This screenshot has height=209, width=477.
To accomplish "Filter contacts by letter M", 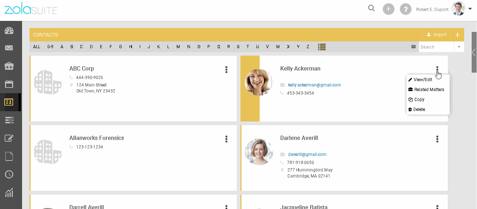I will tap(178, 47).
